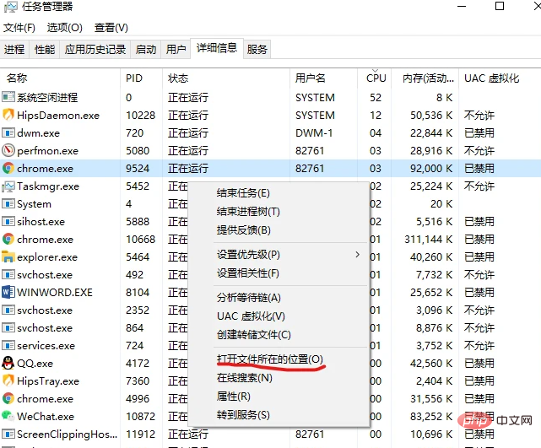
Task: Click the perfmon.exe gauge icon
Action: [x=8, y=150]
